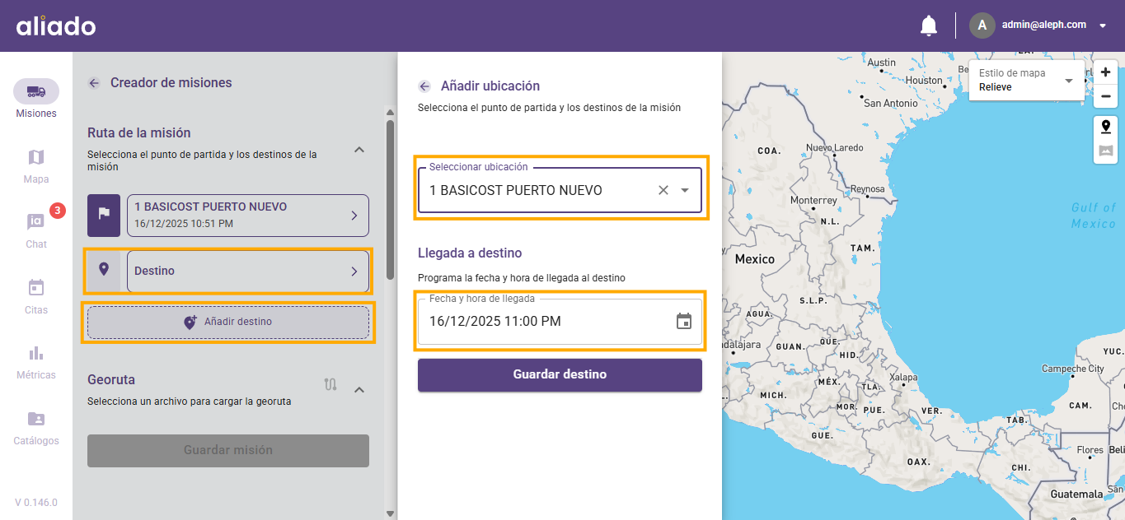
Task: Go back with the Añadir ubicación arrow
Action: coord(425,86)
